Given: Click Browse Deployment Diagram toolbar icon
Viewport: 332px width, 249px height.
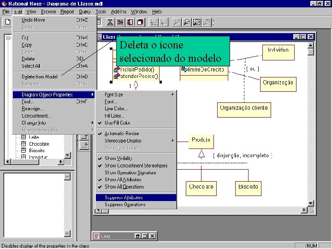Looking at the screenshot, I should 140,22.
